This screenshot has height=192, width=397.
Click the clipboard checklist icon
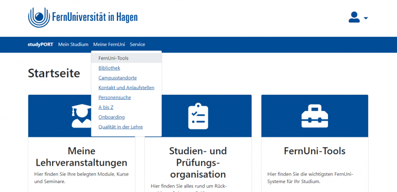(x=198, y=116)
